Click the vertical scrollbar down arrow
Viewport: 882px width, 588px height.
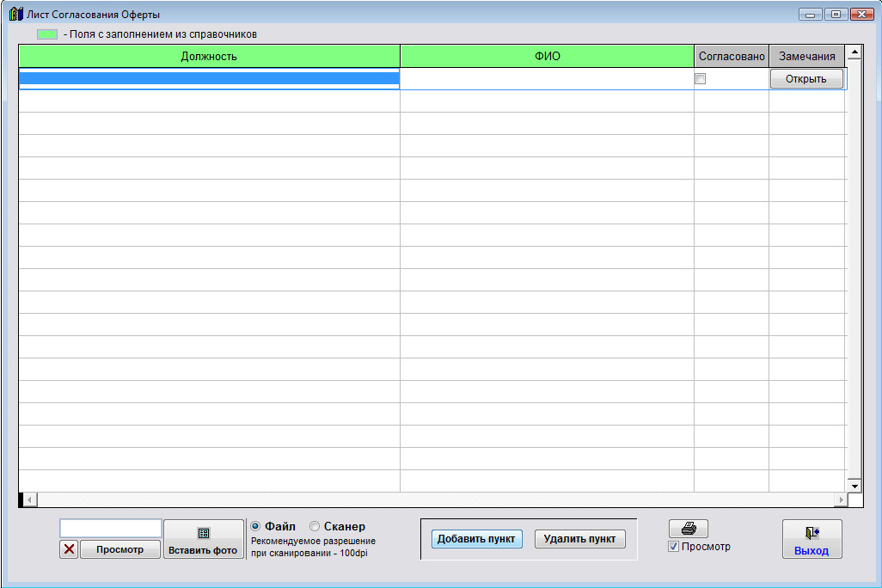click(x=854, y=486)
